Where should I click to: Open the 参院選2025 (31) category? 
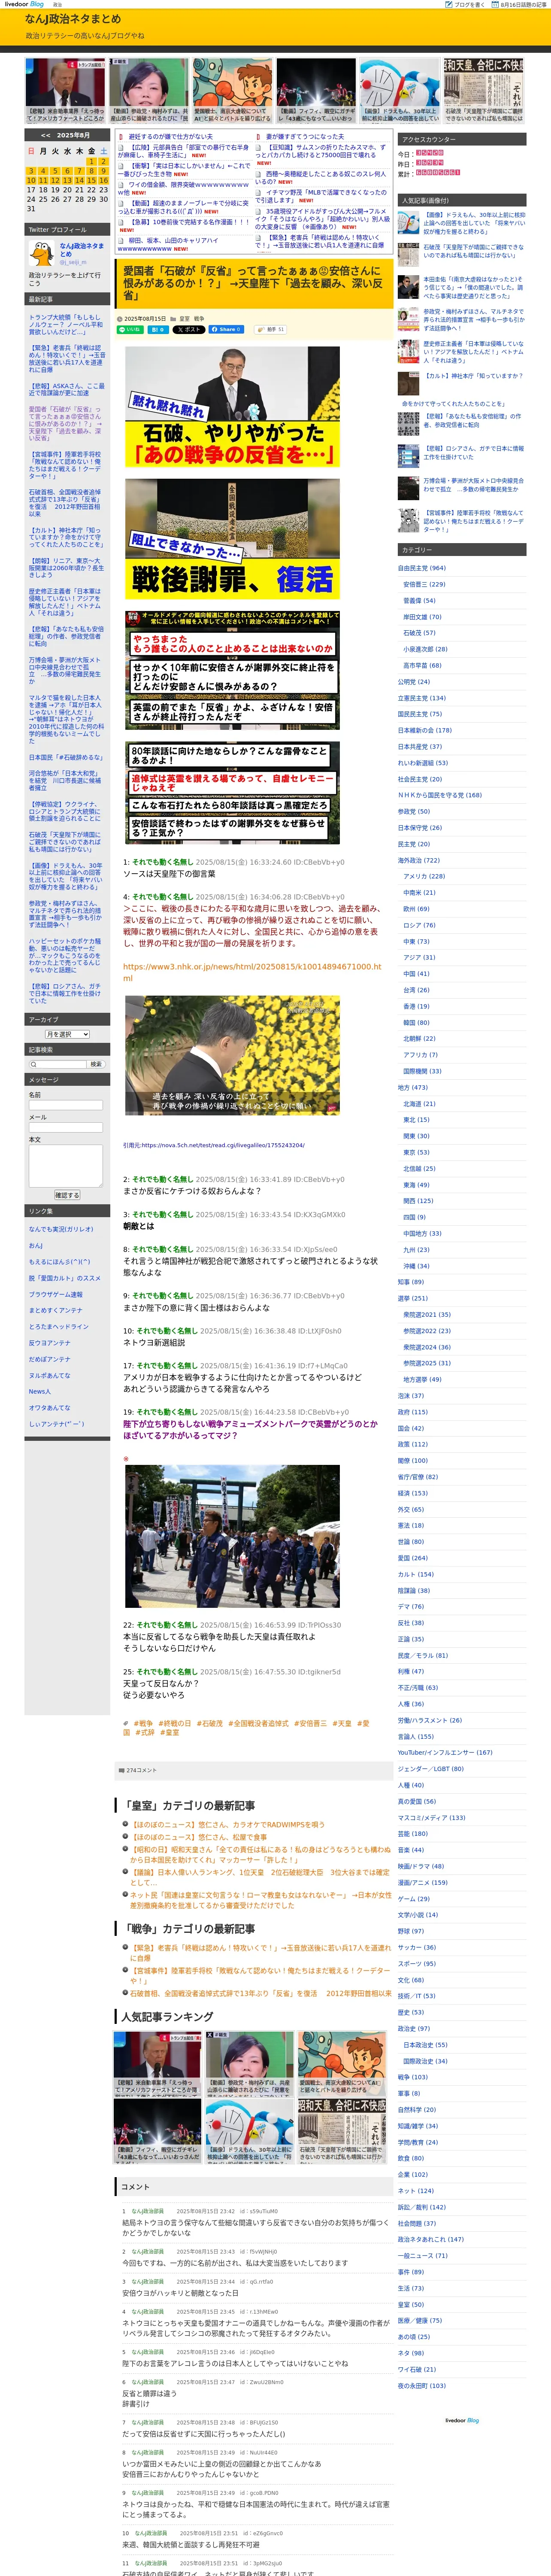click(427, 1363)
